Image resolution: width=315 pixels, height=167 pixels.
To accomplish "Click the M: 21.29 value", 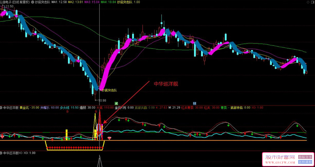I will click(x=174, y=108).
